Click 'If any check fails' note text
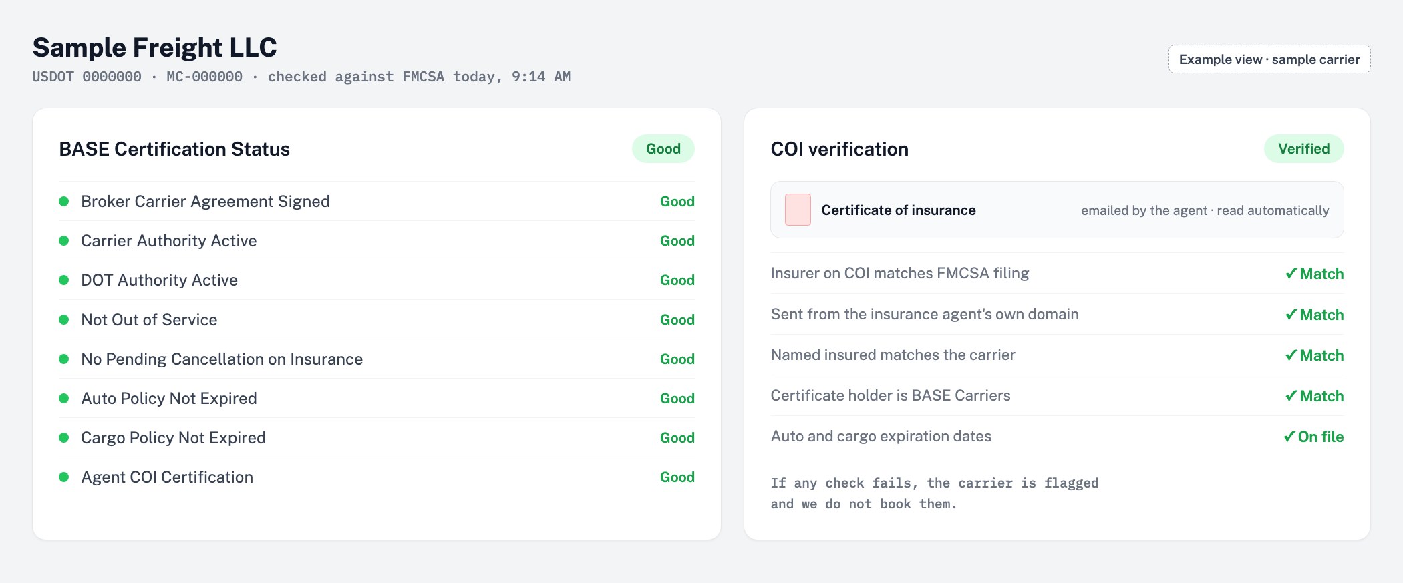The image size is (1403, 583). pyautogui.click(x=935, y=493)
